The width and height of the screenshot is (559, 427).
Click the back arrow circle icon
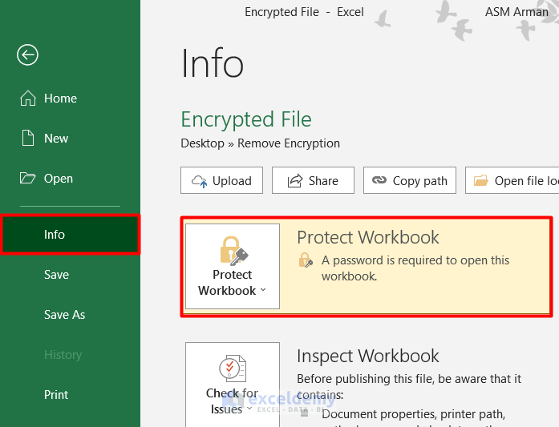(27, 54)
